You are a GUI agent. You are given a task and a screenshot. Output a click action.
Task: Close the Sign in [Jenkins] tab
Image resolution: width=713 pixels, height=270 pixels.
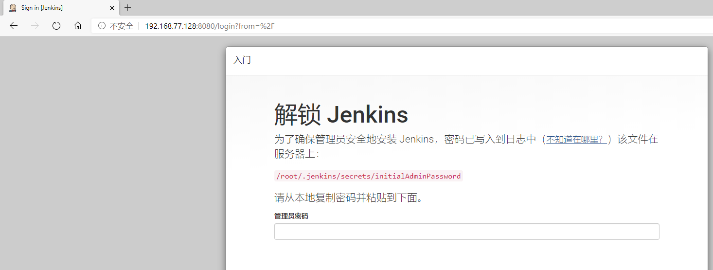coord(112,8)
